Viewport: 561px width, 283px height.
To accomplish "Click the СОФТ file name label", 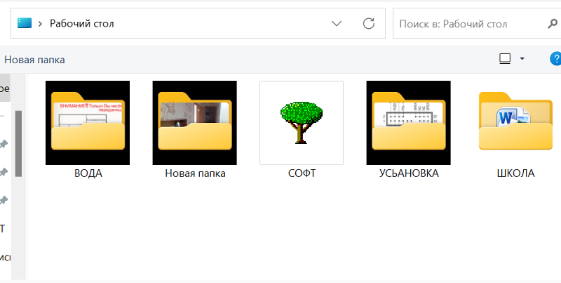I will coord(302,173).
